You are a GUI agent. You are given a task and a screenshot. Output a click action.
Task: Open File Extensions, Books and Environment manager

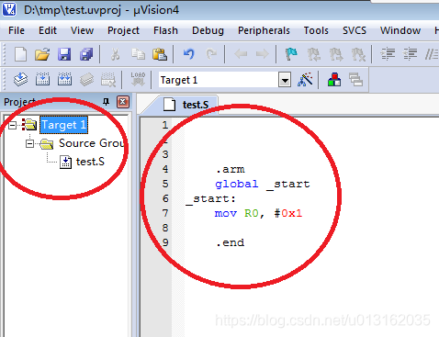tap(334, 80)
